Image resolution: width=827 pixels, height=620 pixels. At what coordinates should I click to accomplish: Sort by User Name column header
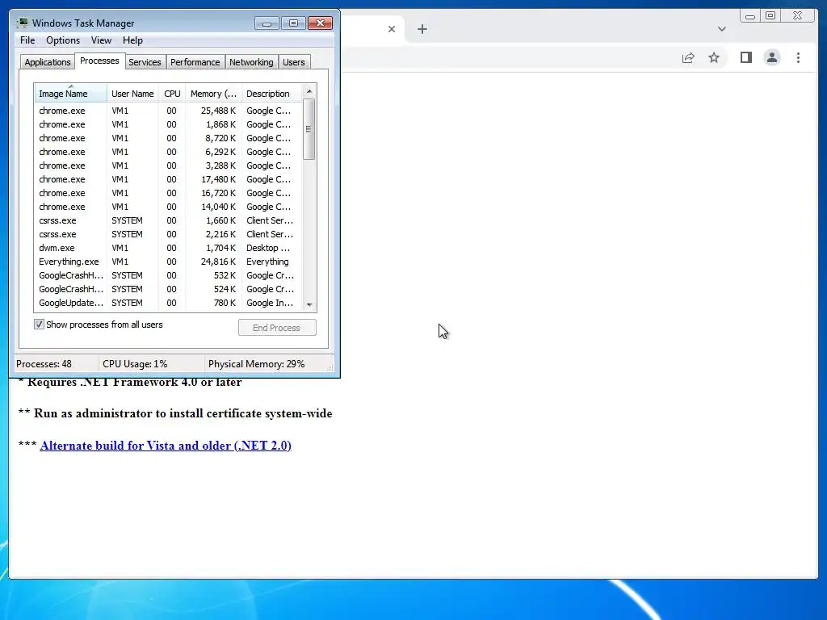click(132, 94)
